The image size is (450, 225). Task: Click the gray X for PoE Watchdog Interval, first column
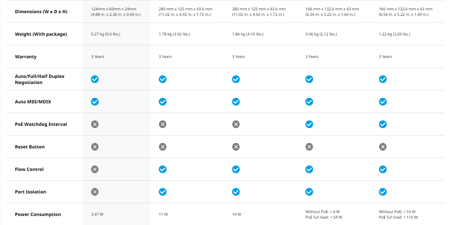[x=94, y=124]
